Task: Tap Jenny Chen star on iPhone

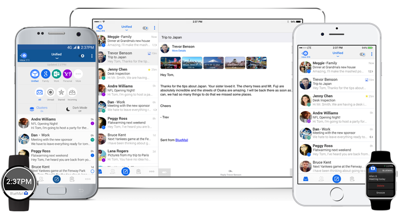Action: click(367, 96)
